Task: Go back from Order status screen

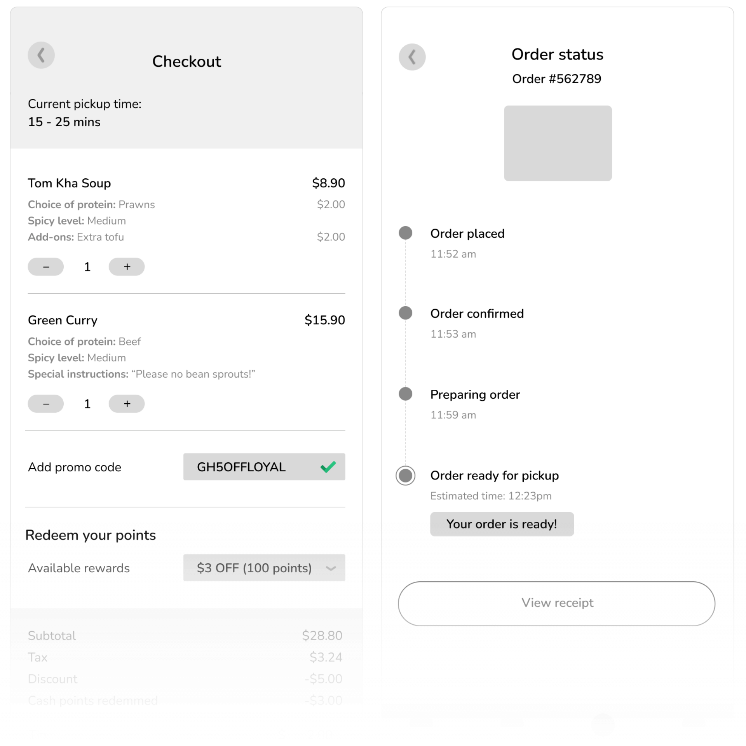Action: pyautogui.click(x=412, y=57)
